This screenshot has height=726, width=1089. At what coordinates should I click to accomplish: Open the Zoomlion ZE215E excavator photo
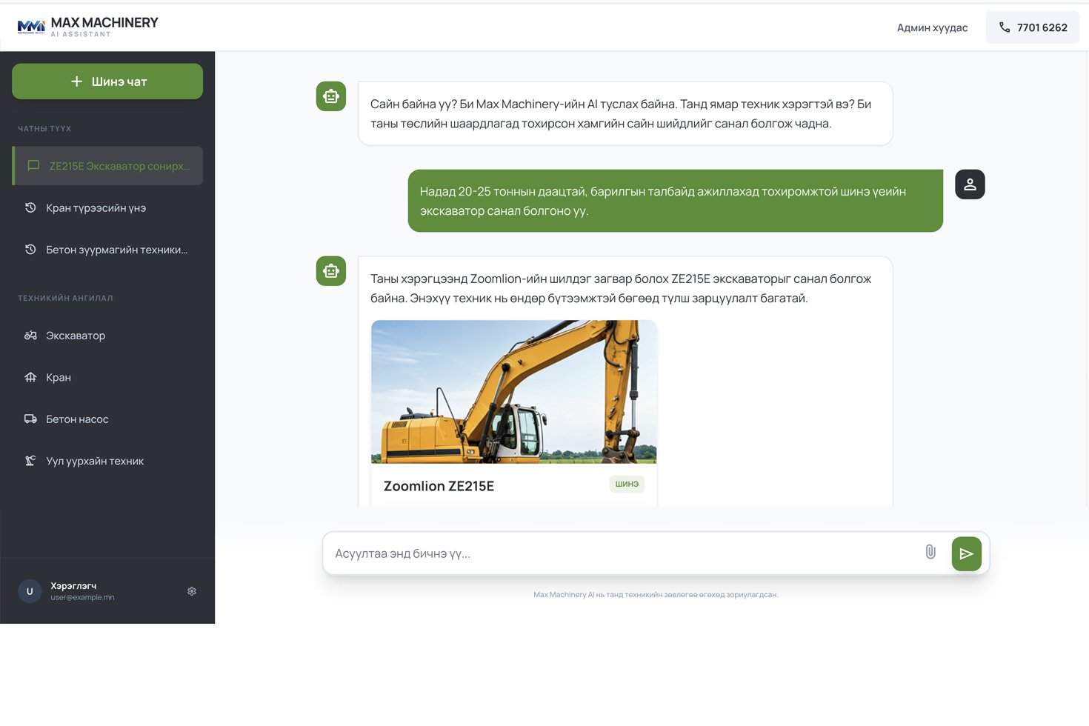pos(513,391)
